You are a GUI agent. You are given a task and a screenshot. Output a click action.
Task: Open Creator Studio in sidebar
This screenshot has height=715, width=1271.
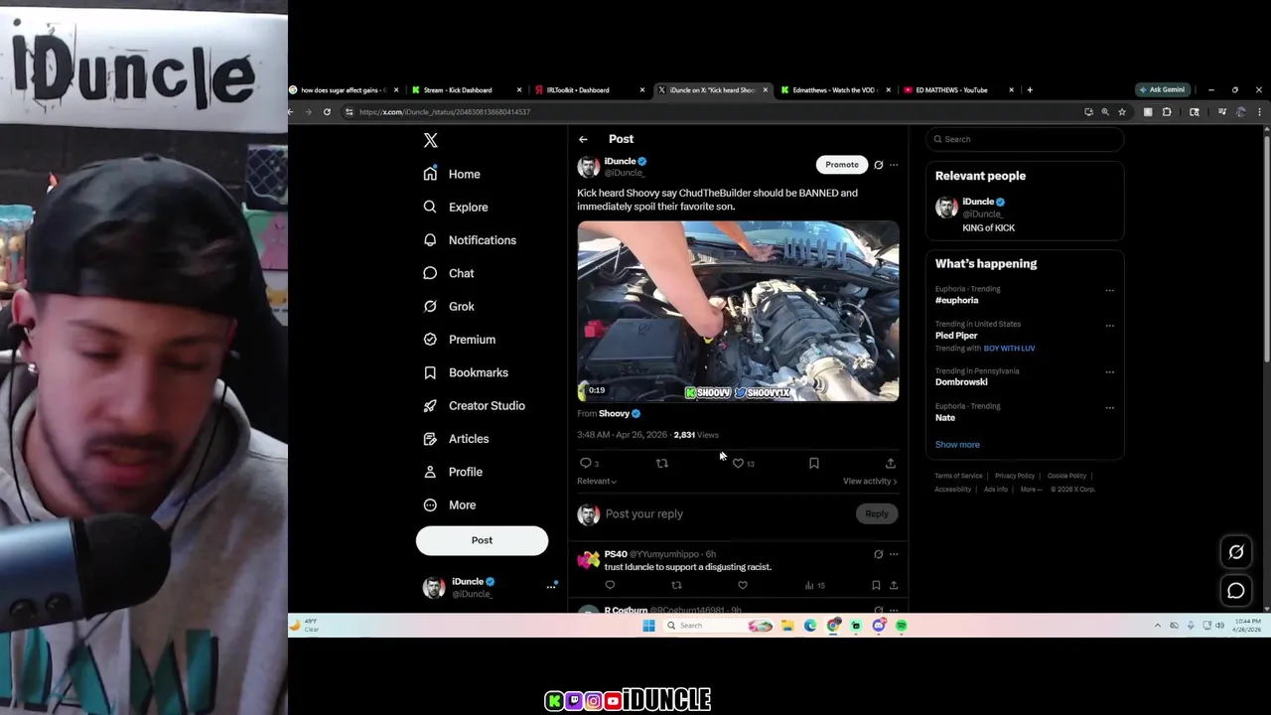tap(475, 405)
